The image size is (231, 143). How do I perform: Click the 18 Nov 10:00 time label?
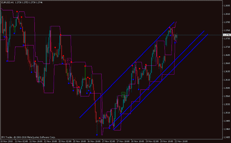[137, 142]
